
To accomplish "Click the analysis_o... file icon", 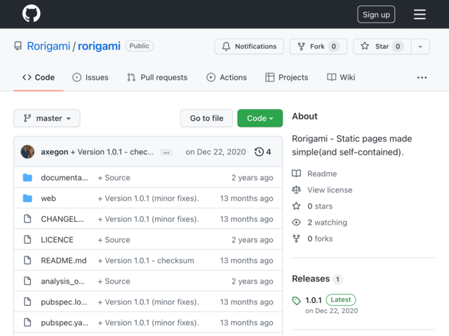I will [x=27, y=281].
